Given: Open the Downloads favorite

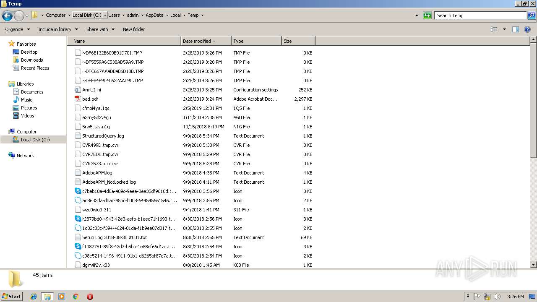Looking at the screenshot, I should (x=32, y=60).
